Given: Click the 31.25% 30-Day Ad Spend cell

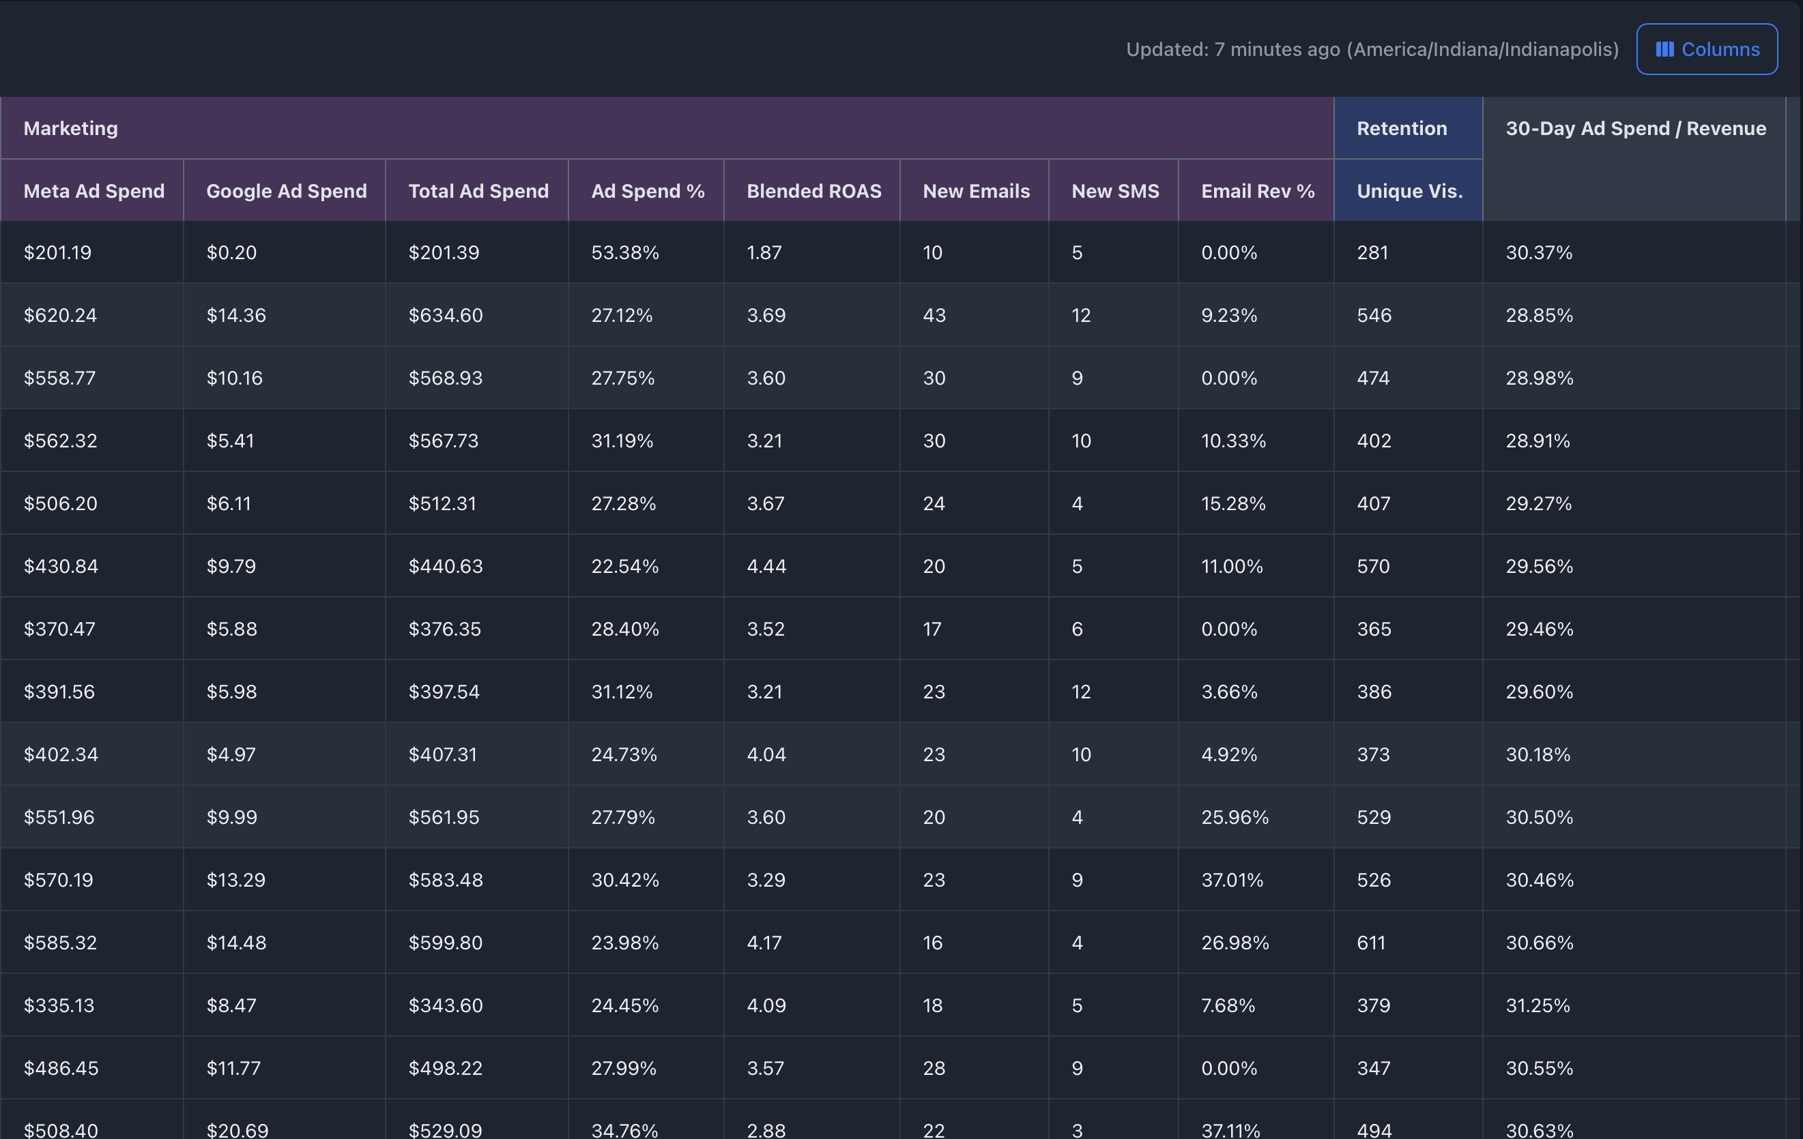Looking at the screenshot, I should (x=1538, y=1005).
